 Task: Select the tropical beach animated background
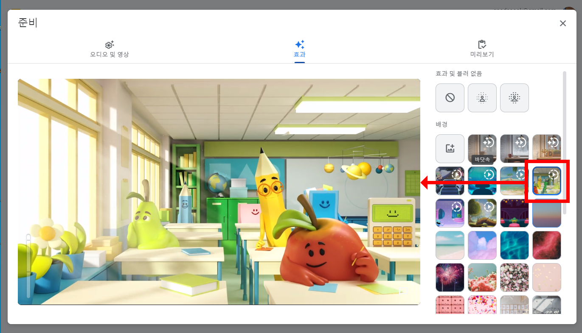pyautogui.click(x=514, y=181)
